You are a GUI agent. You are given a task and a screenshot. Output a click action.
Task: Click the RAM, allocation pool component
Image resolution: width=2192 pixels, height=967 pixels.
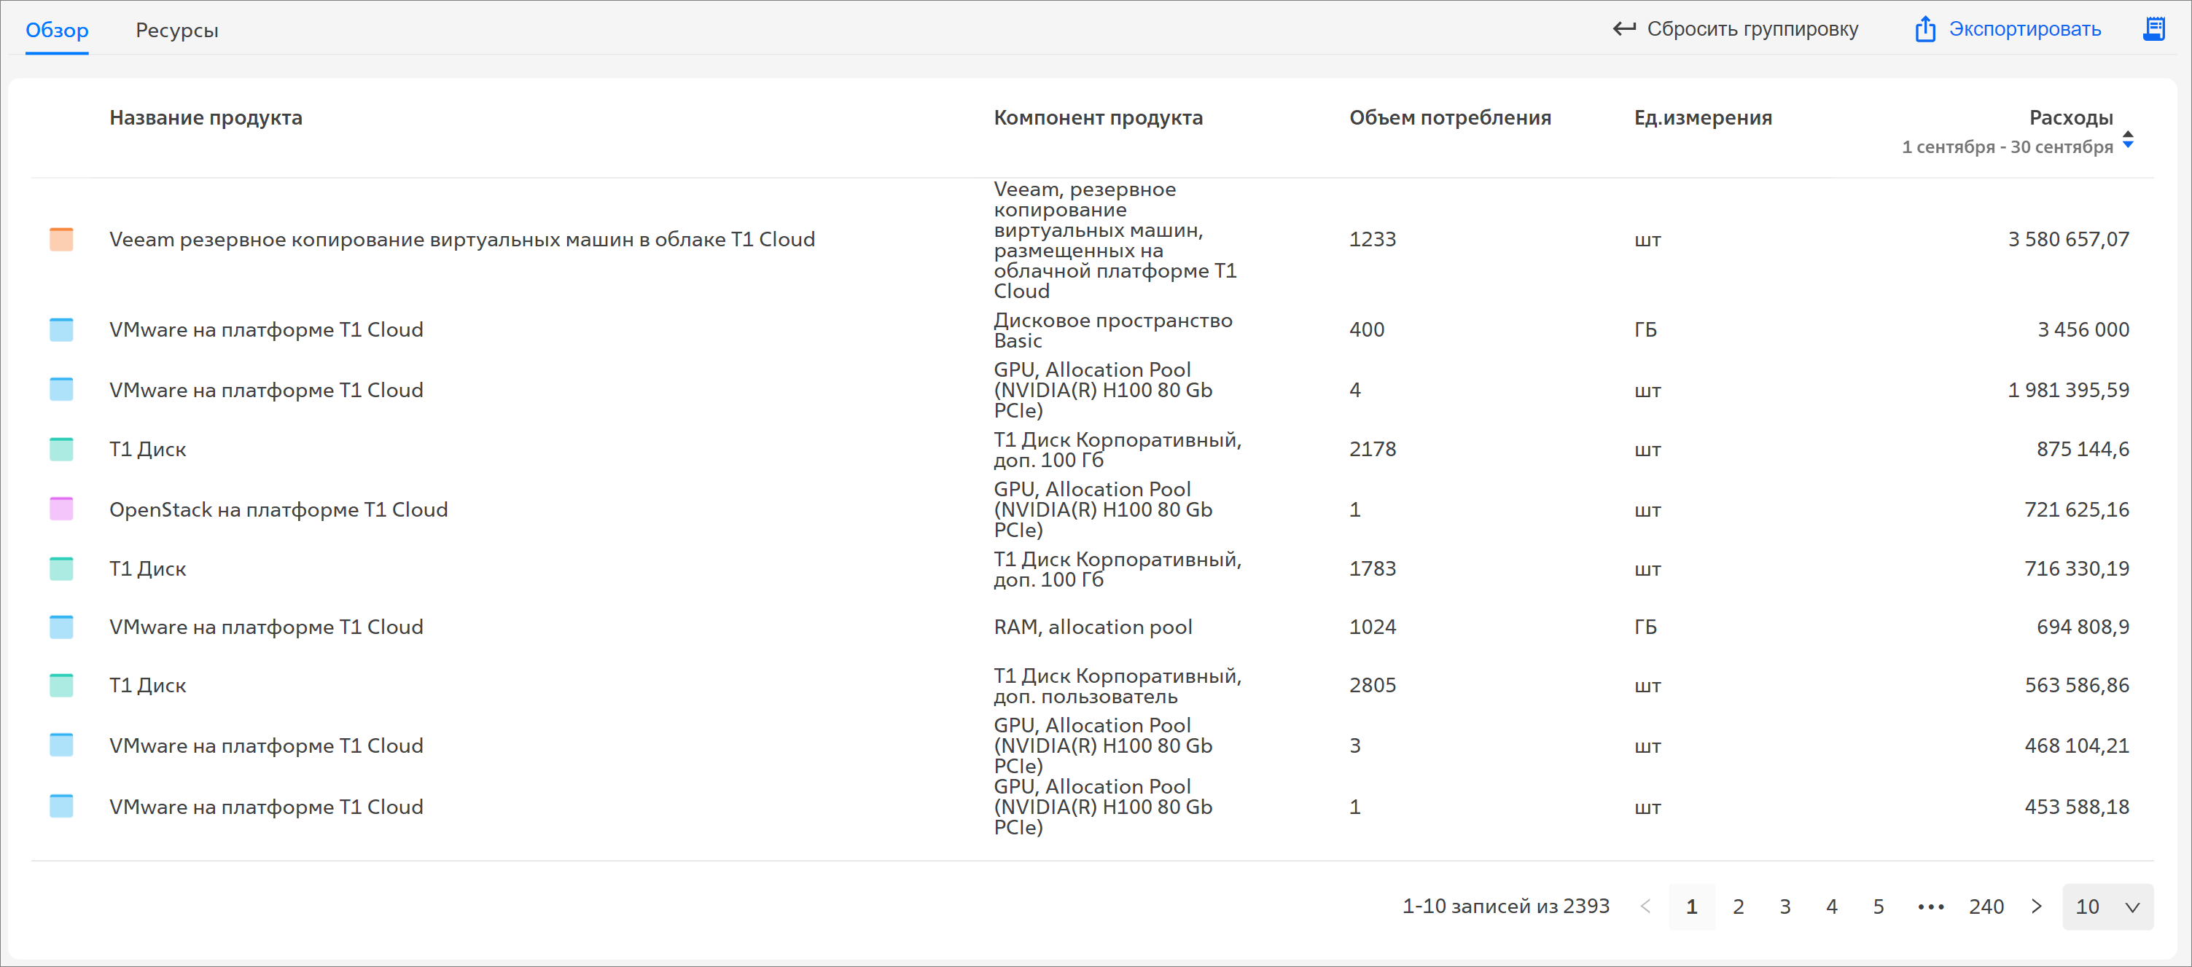[1093, 627]
